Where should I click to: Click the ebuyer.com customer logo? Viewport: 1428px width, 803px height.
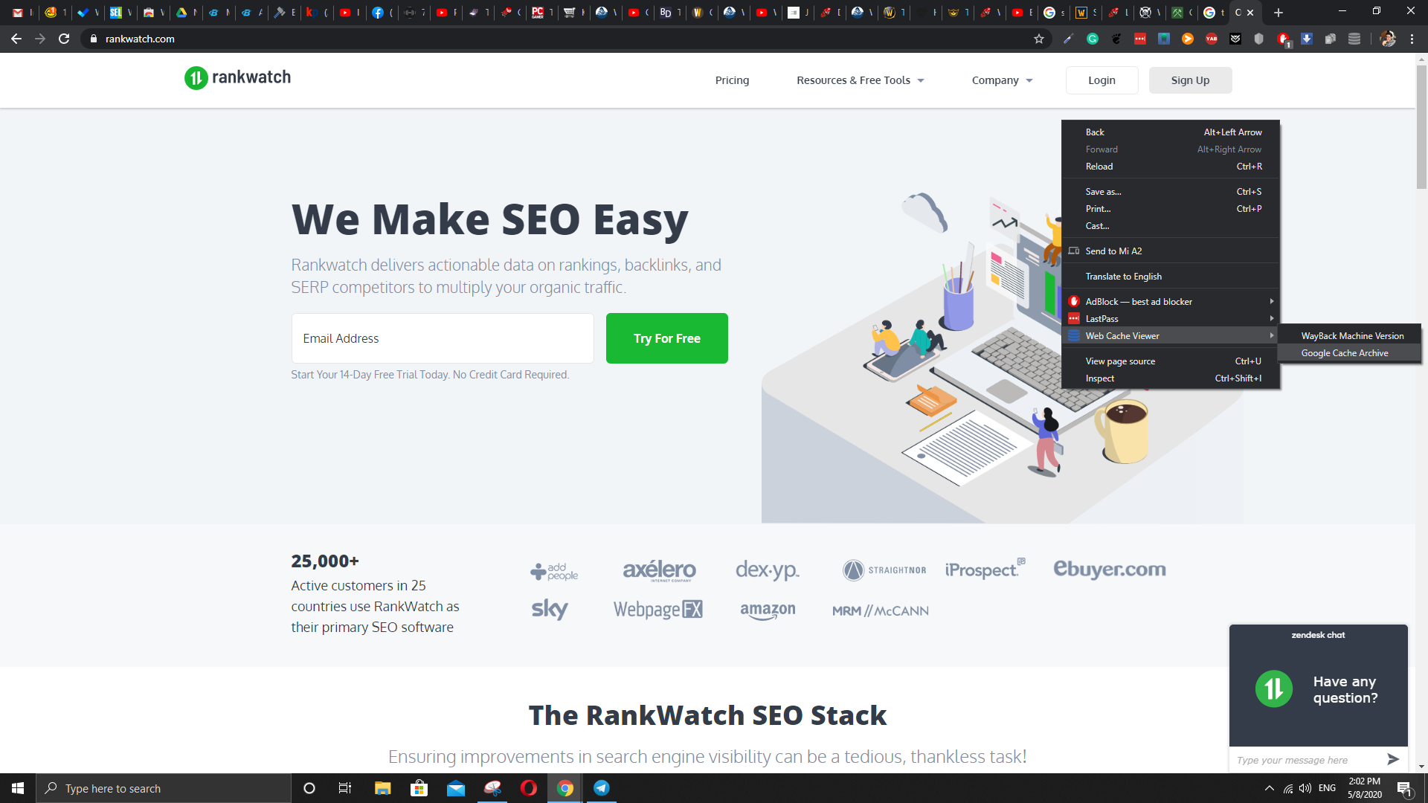1110,569
